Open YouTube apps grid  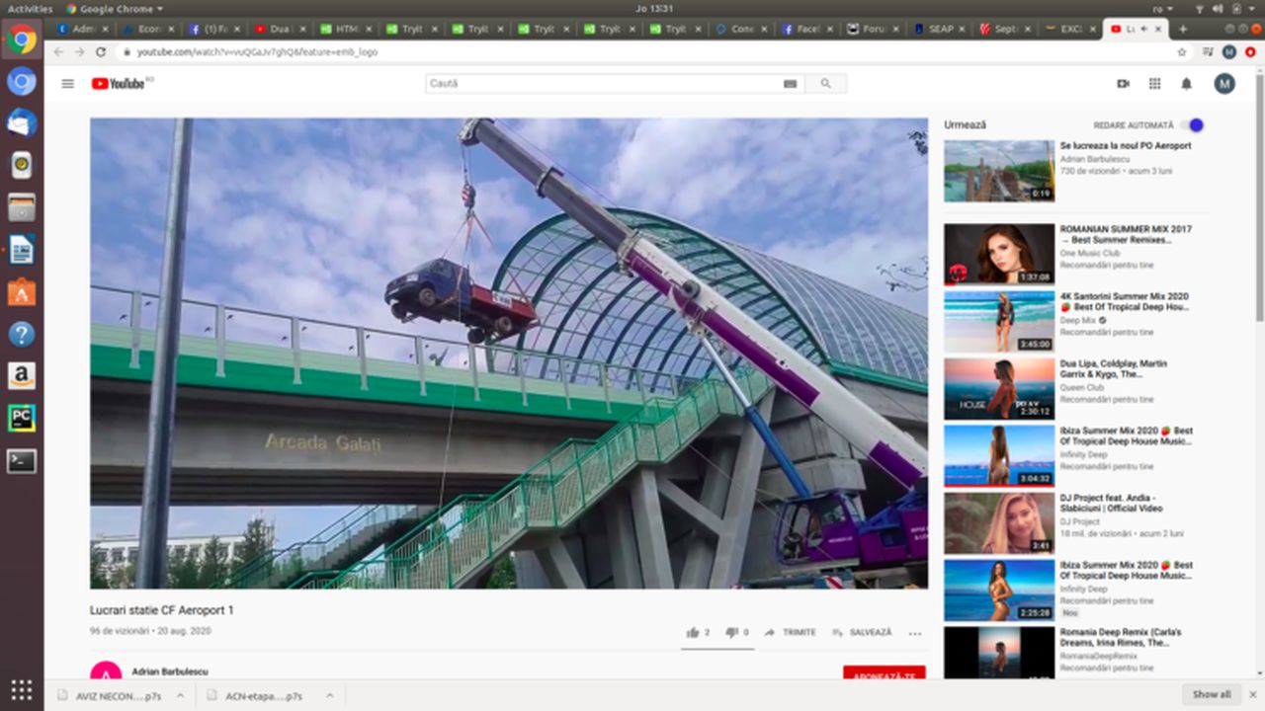pyautogui.click(x=1154, y=84)
